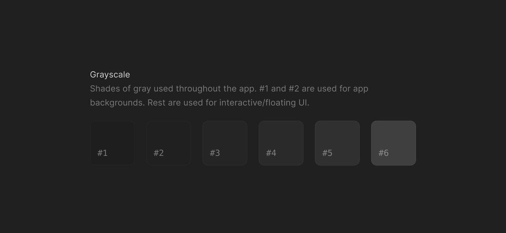Choose the #4 gray swatch
506x233 pixels.
[281, 143]
